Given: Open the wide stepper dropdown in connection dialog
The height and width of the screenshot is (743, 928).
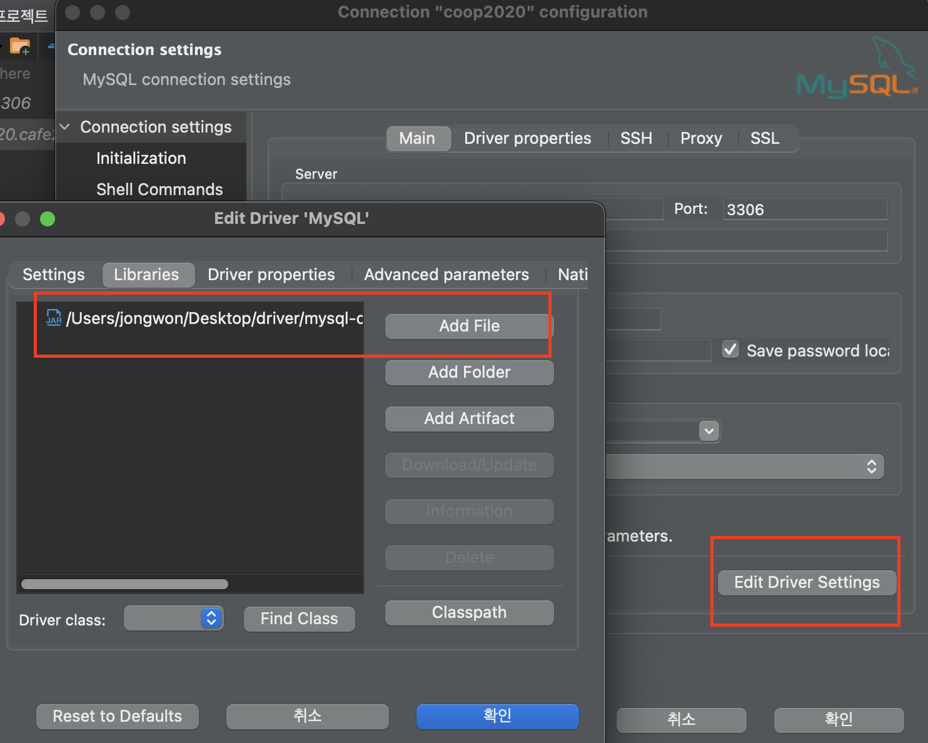Looking at the screenshot, I should (744, 467).
